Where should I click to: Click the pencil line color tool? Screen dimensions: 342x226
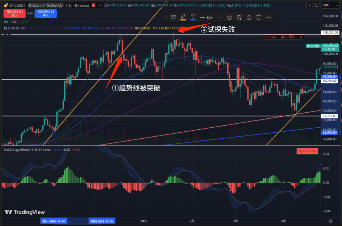tap(183, 17)
